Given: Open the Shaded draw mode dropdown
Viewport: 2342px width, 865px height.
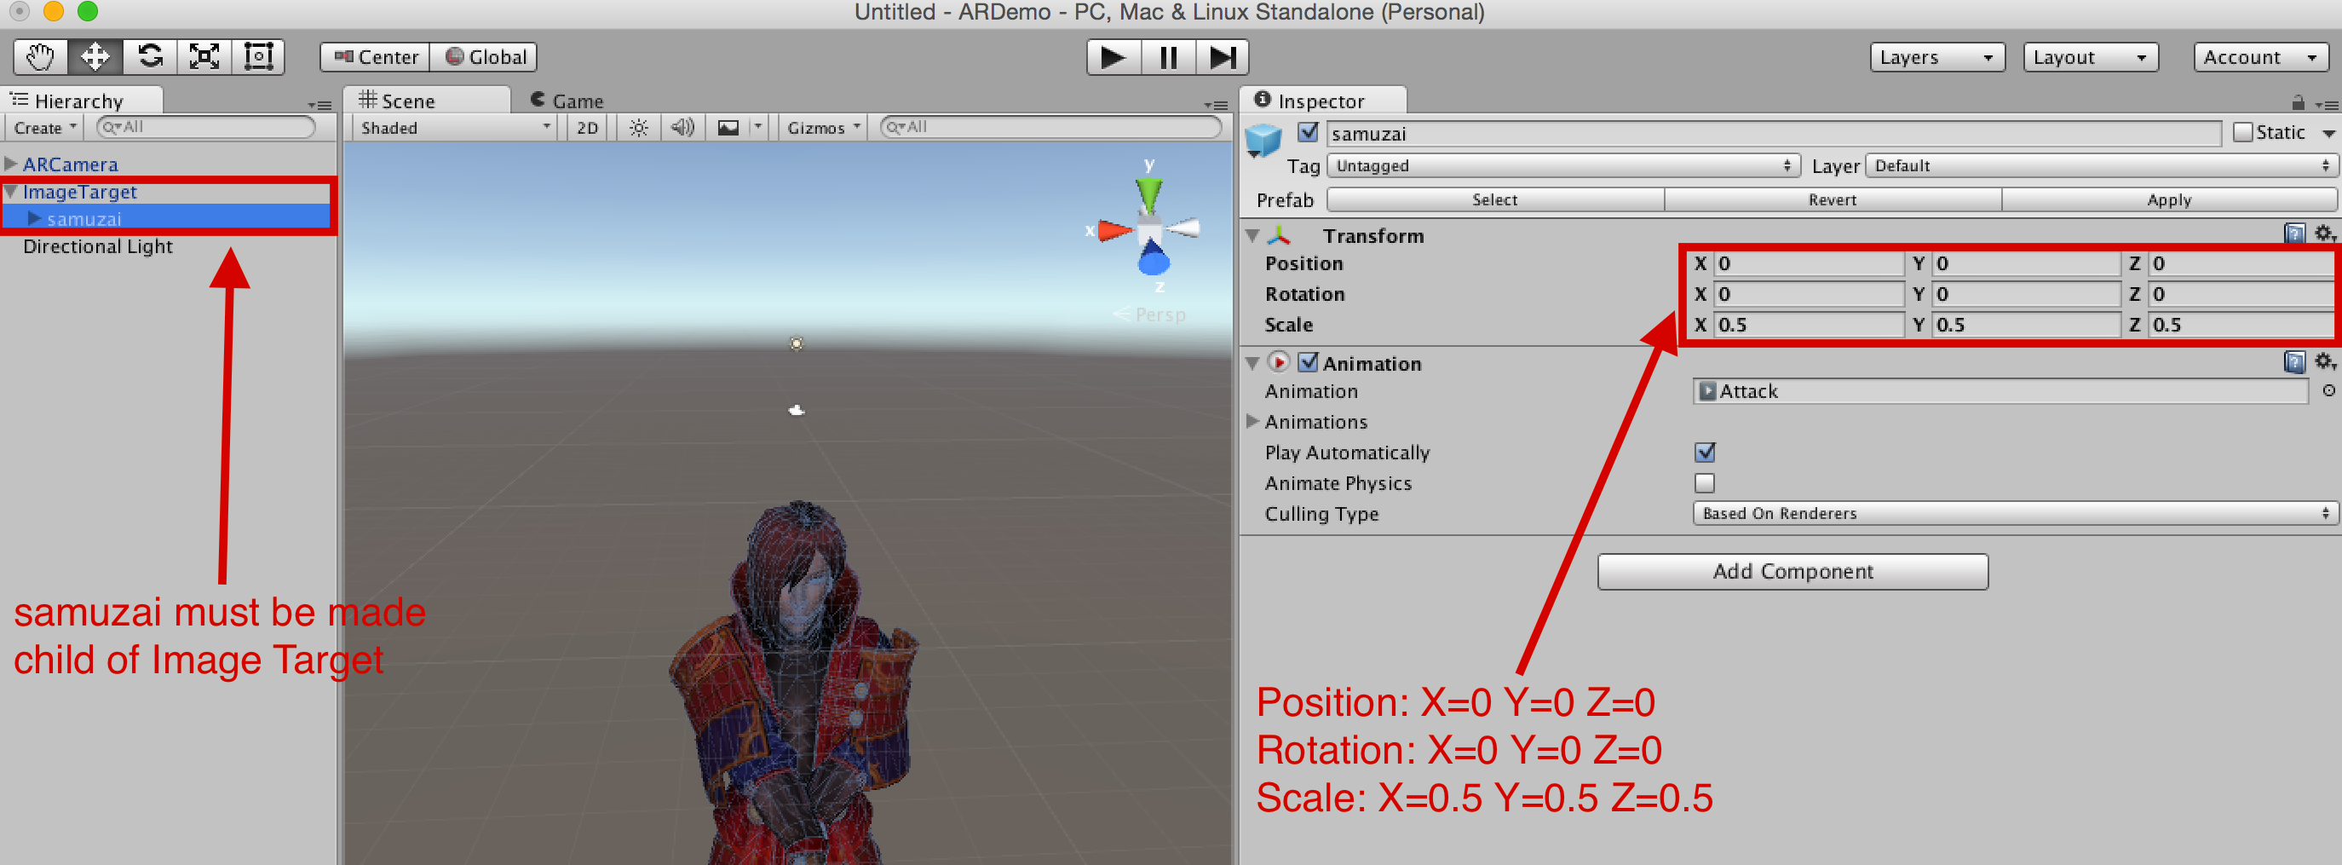Looking at the screenshot, I should (455, 127).
